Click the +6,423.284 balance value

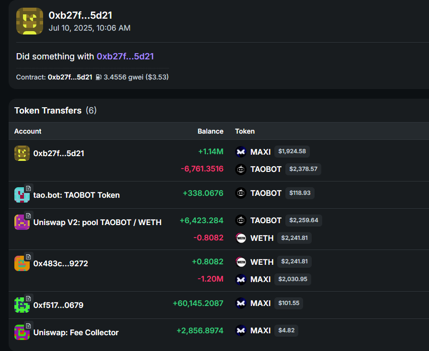202,220
